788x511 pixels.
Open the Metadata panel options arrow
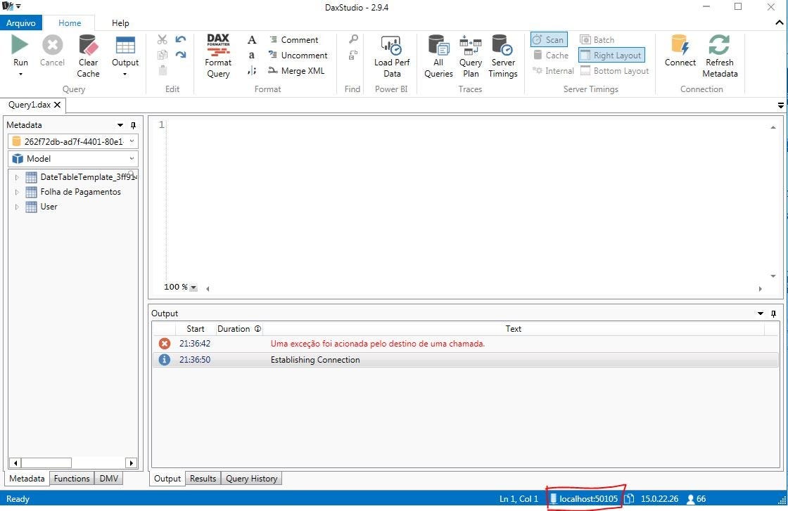point(120,125)
